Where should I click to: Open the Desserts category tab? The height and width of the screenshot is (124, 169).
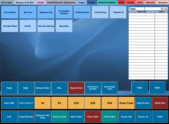163,2
